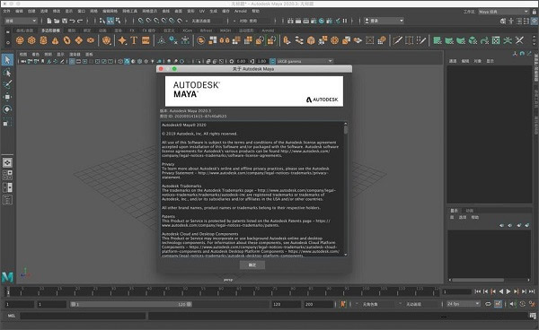Image resolution: width=539 pixels, height=330 pixels.
Task: Click the Redo arrow in status line
Action: pyautogui.click(x=80, y=21)
